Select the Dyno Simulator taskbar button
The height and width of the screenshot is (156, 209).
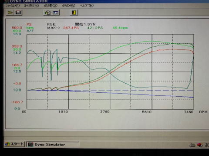(x=53, y=144)
